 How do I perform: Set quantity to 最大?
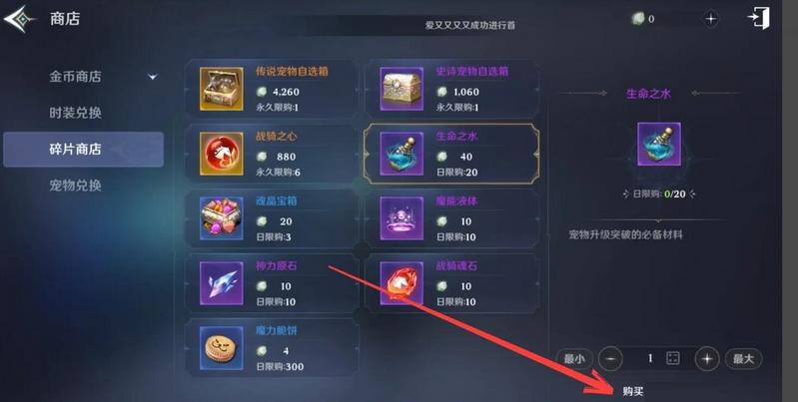point(743,359)
